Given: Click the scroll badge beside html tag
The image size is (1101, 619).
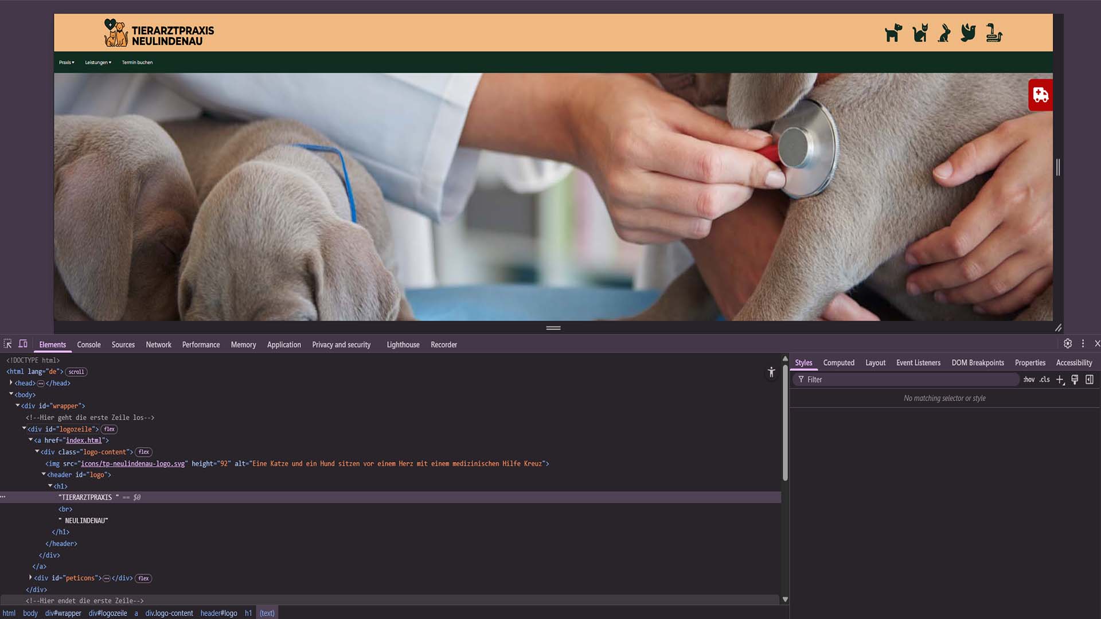Looking at the screenshot, I should [x=76, y=371].
